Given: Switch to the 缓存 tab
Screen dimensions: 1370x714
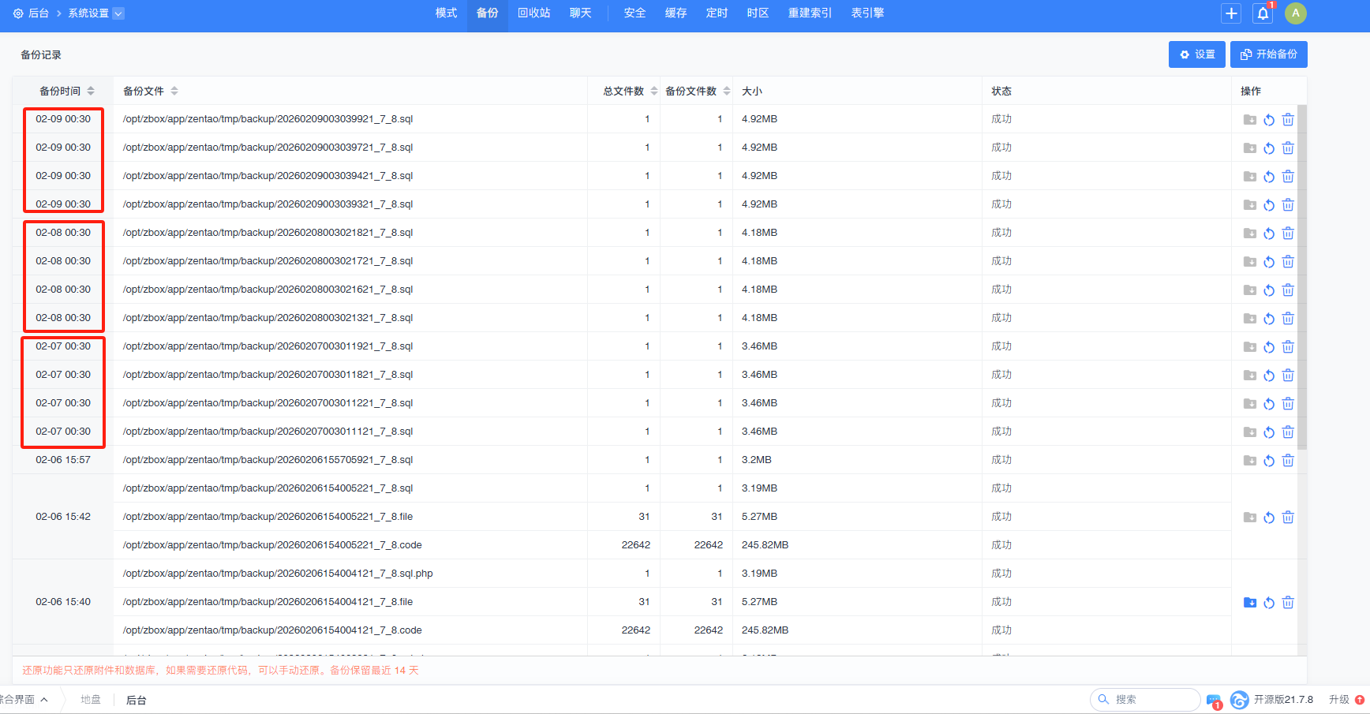Looking at the screenshot, I should point(676,13).
